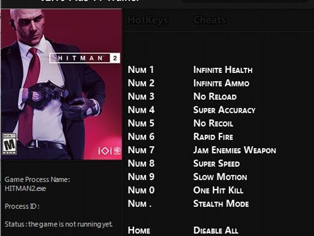Click the HITMAN 2 title logo
This screenshot has width=314, height=236.
(x=85, y=58)
